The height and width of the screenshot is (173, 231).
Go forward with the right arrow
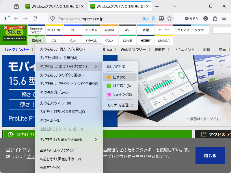(25, 18)
